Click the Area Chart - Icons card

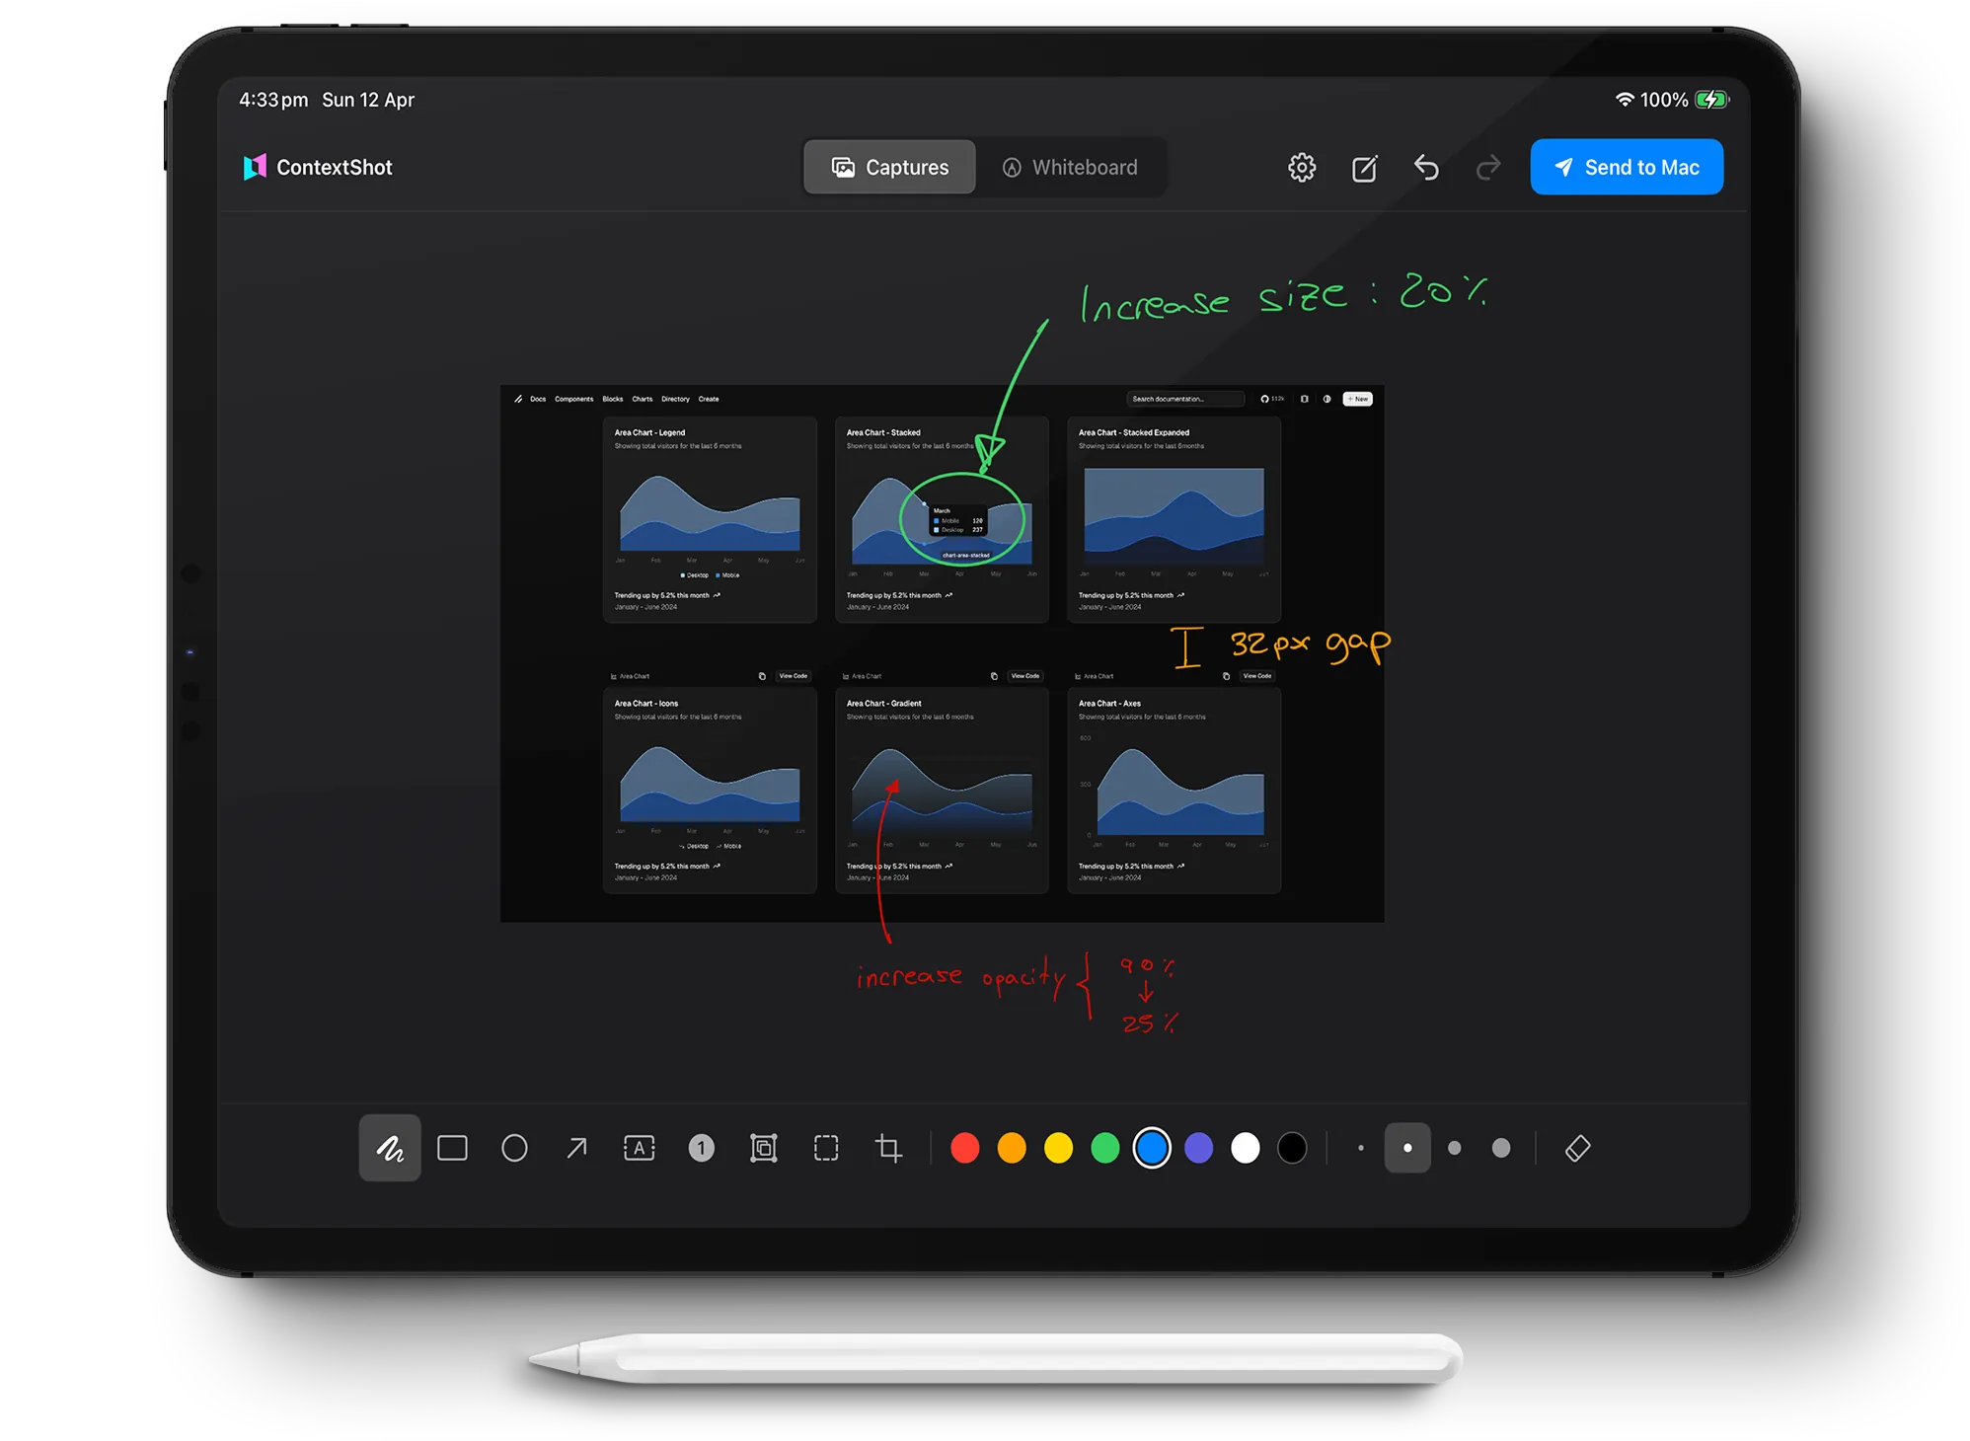(x=710, y=791)
